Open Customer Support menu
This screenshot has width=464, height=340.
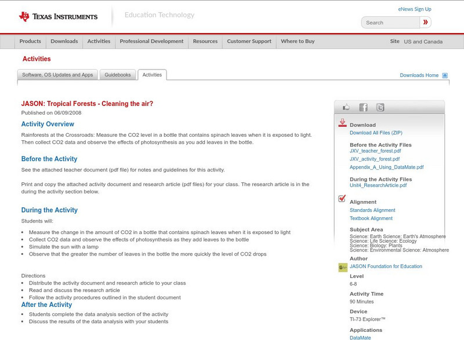(249, 41)
